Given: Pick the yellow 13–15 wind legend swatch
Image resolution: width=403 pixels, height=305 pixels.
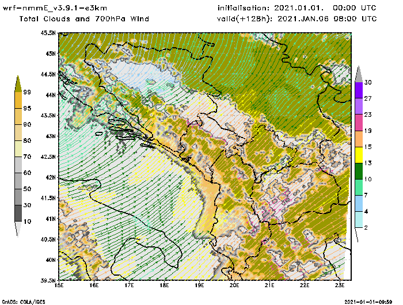Looking at the screenshot, I should point(359,155).
